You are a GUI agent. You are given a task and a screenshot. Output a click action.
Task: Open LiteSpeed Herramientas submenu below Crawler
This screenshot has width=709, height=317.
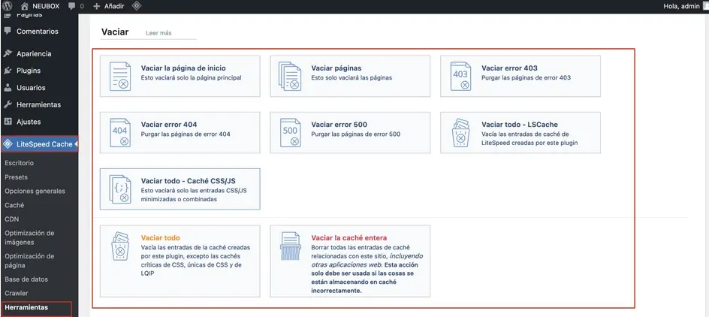coord(26,307)
